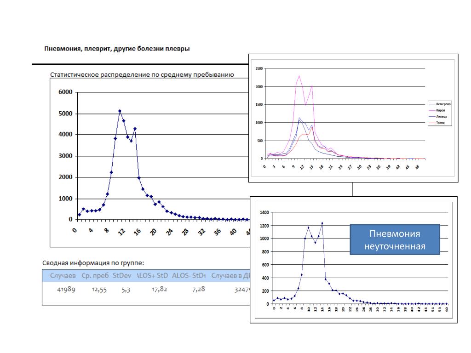Click the heading 'Пневмония, плеврит, другие болезни плевры'
Screen dimensions: 471x353
[117, 49]
